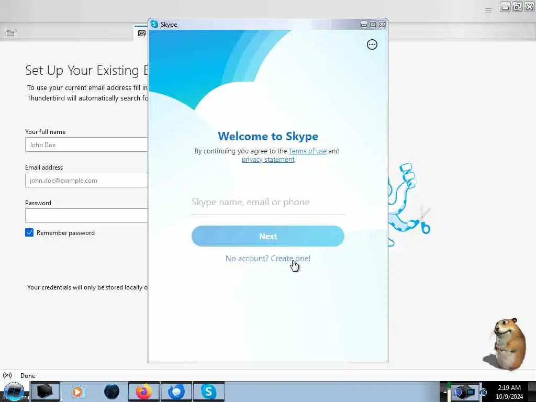Click the 'Done' status bar text

pyautogui.click(x=28, y=376)
